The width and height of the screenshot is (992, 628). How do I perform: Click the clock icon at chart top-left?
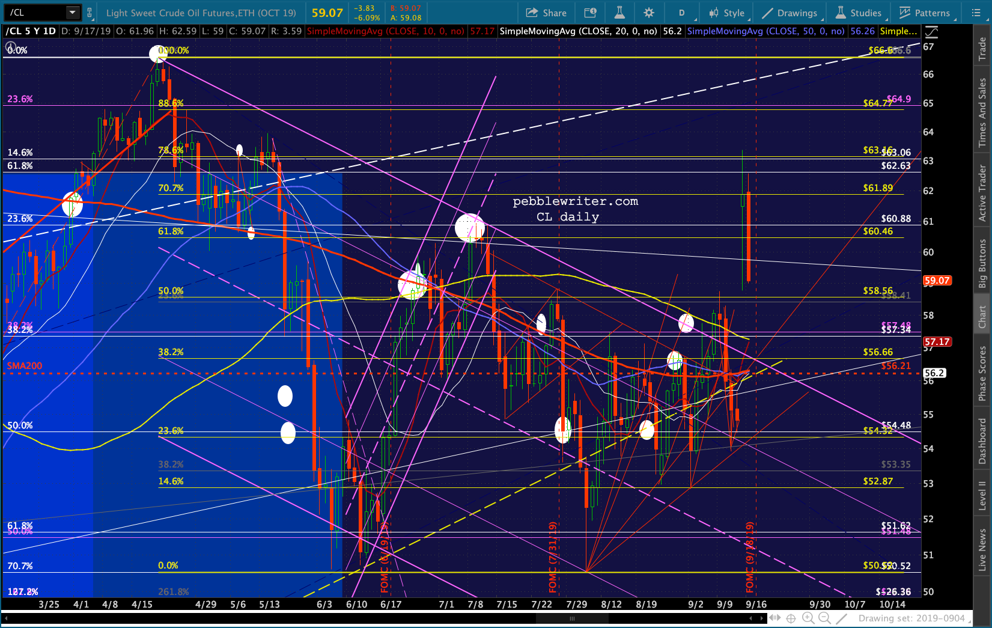(x=10, y=47)
